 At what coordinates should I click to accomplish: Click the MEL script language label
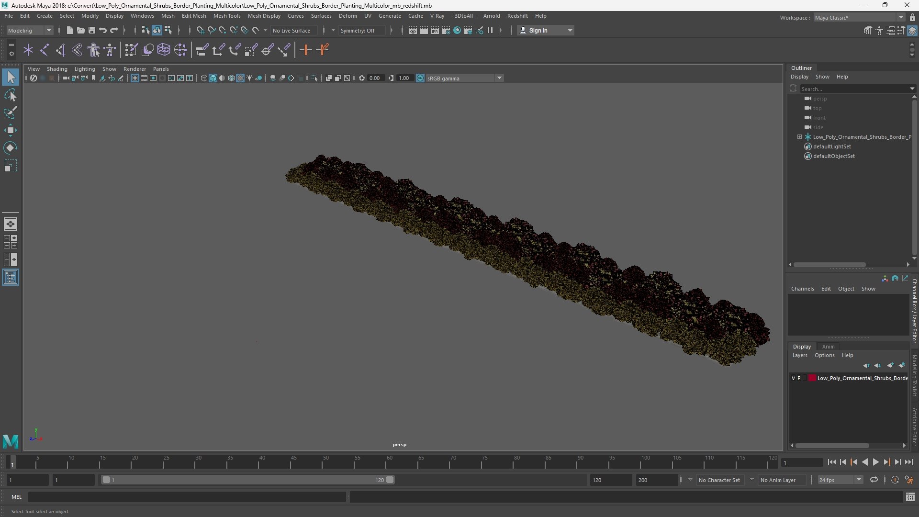17,497
